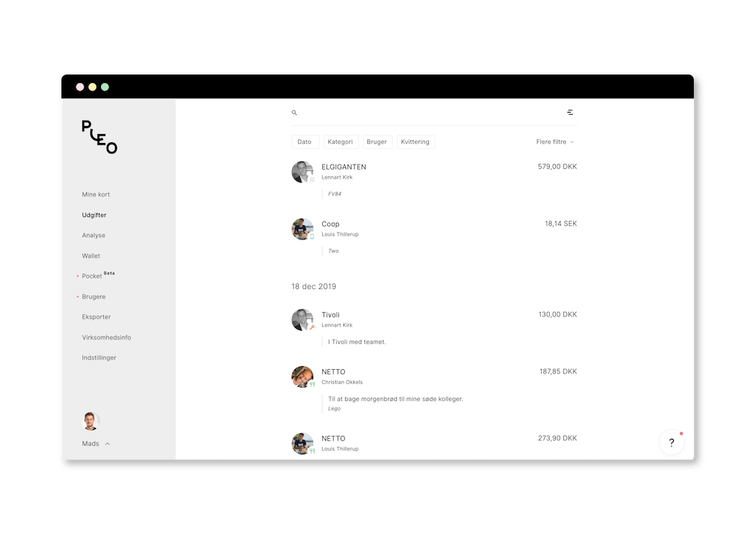Click Christian Okkels' avatar on NETTO expense
Screen dimensions: 742x541
[303, 377]
